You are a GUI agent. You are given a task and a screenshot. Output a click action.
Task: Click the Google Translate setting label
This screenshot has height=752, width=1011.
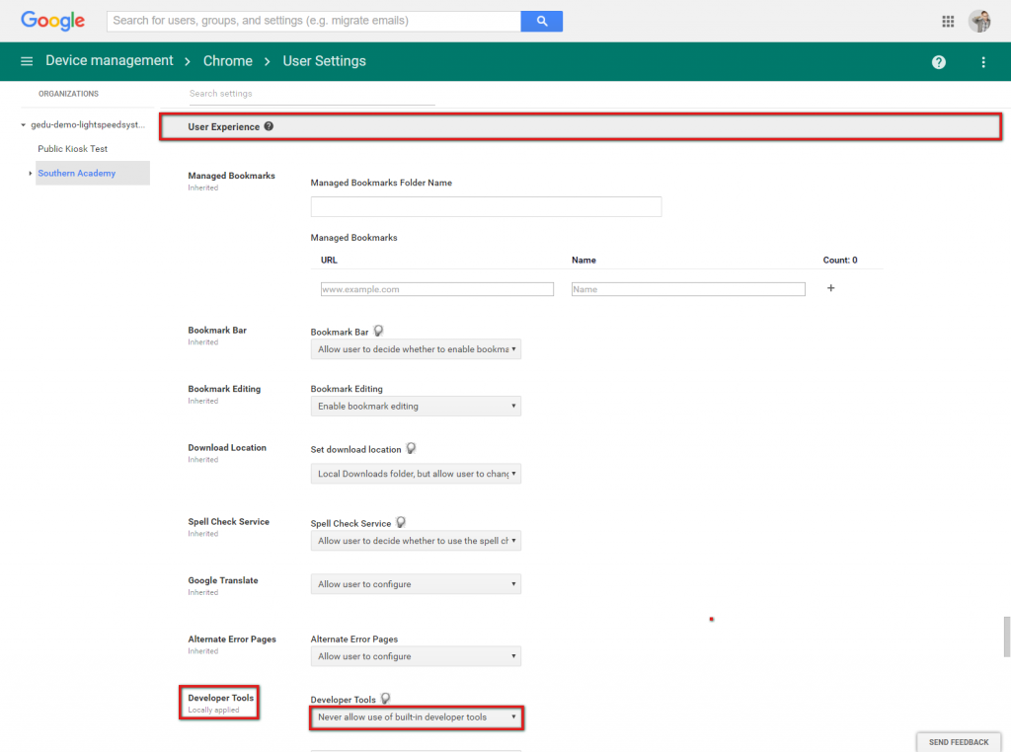click(223, 580)
